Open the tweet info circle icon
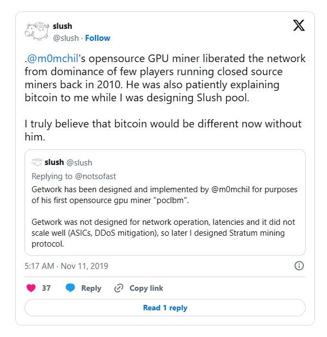Image resolution: width=327 pixels, height=337 pixels. coord(299,266)
